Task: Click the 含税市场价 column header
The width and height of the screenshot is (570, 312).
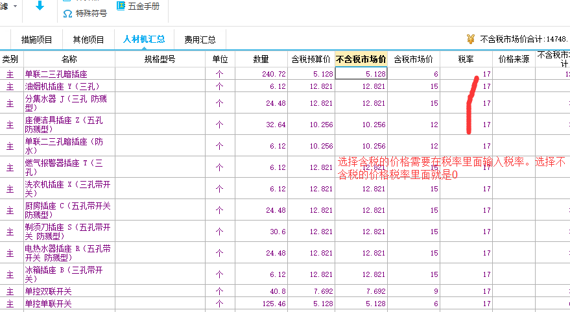Action: pos(413,59)
